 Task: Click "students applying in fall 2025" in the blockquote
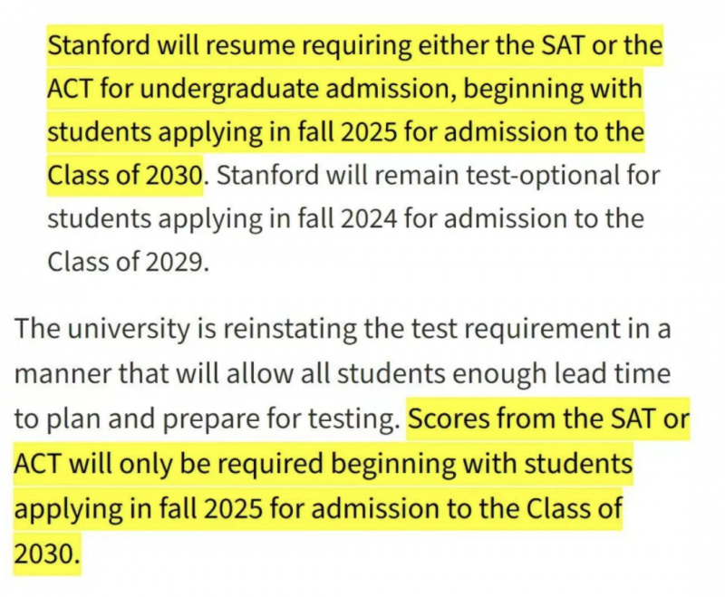(222, 133)
